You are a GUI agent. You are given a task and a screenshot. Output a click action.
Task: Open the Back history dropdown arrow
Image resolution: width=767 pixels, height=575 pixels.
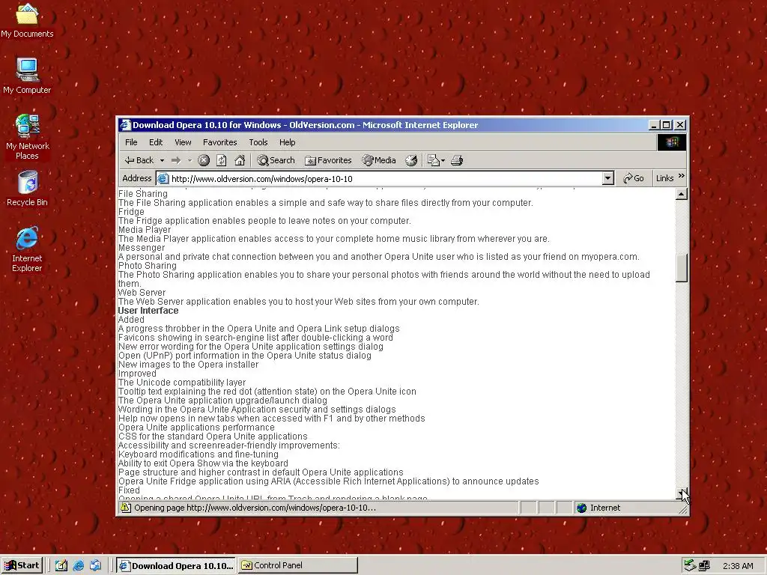pyautogui.click(x=162, y=160)
